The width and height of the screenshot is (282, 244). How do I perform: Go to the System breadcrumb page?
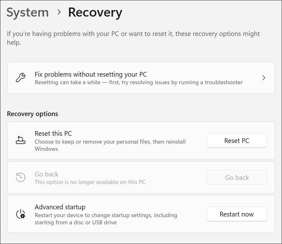pyautogui.click(x=27, y=13)
